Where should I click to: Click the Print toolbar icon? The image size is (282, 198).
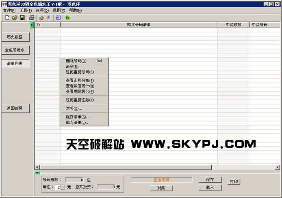tap(31, 18)
